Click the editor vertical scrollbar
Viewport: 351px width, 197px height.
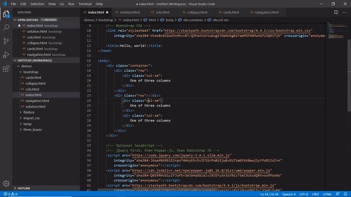point(349,75)
